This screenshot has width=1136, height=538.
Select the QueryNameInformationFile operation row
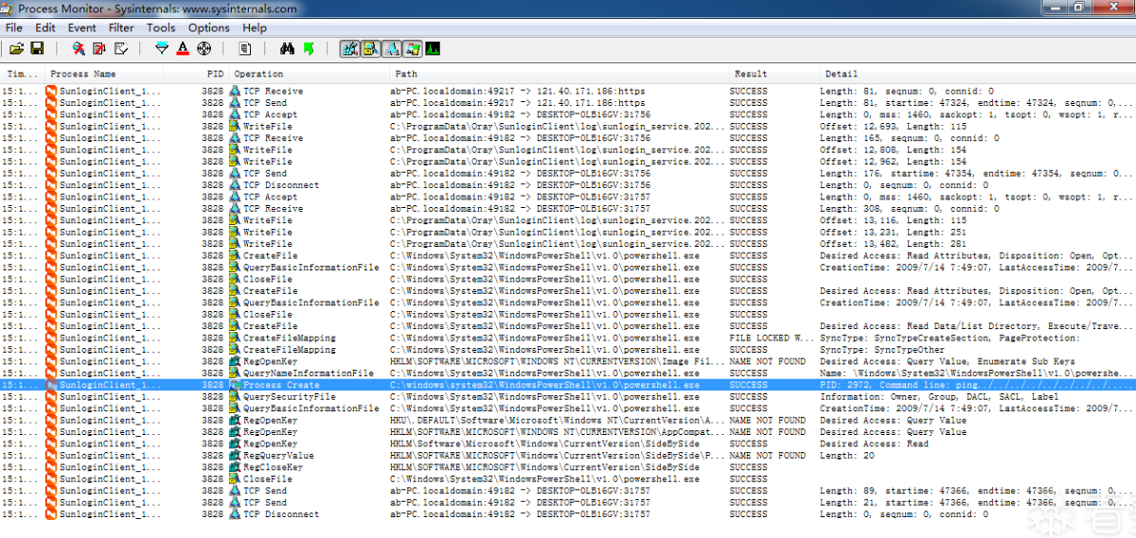coord(568,373)
